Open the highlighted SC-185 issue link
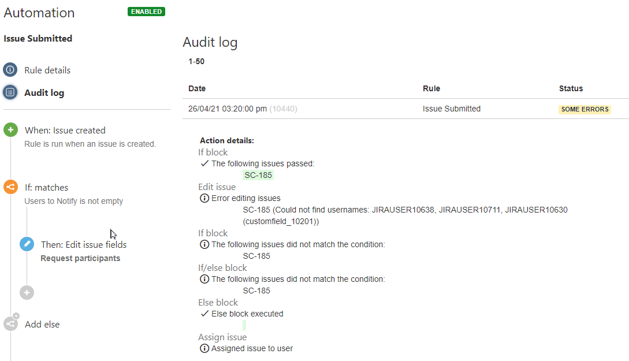This screenshot has height=361, width=629. (258, 175)
